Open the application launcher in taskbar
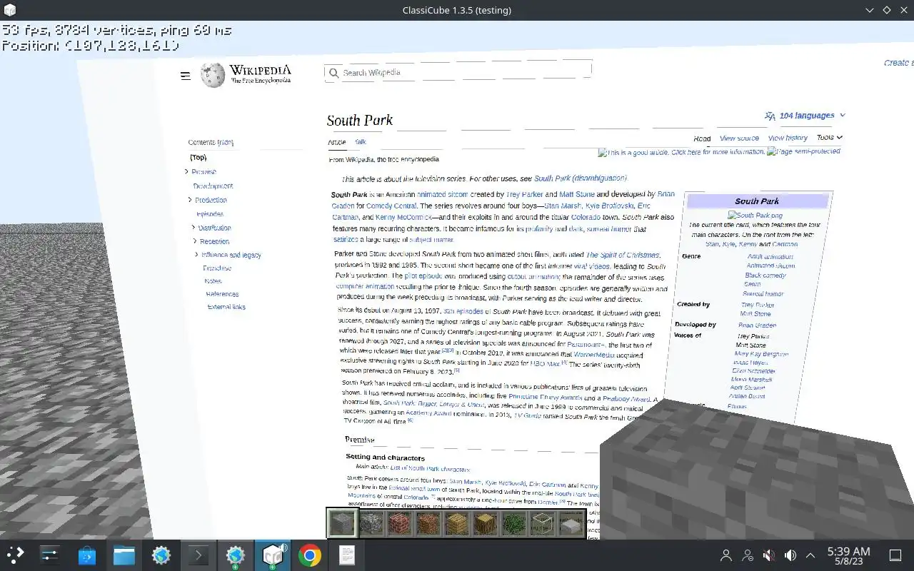 [16, 555]
